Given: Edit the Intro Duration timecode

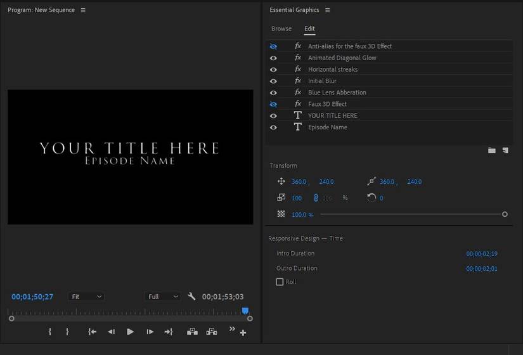Looking at the screenshot, I should pyautogui.click(x=482, y=254).
